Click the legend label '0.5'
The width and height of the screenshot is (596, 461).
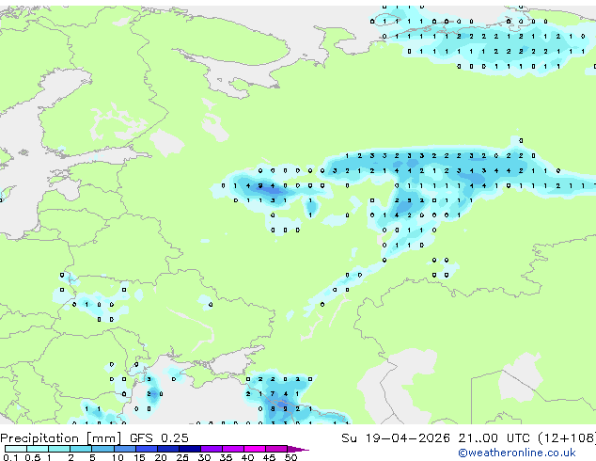[33, 457]
